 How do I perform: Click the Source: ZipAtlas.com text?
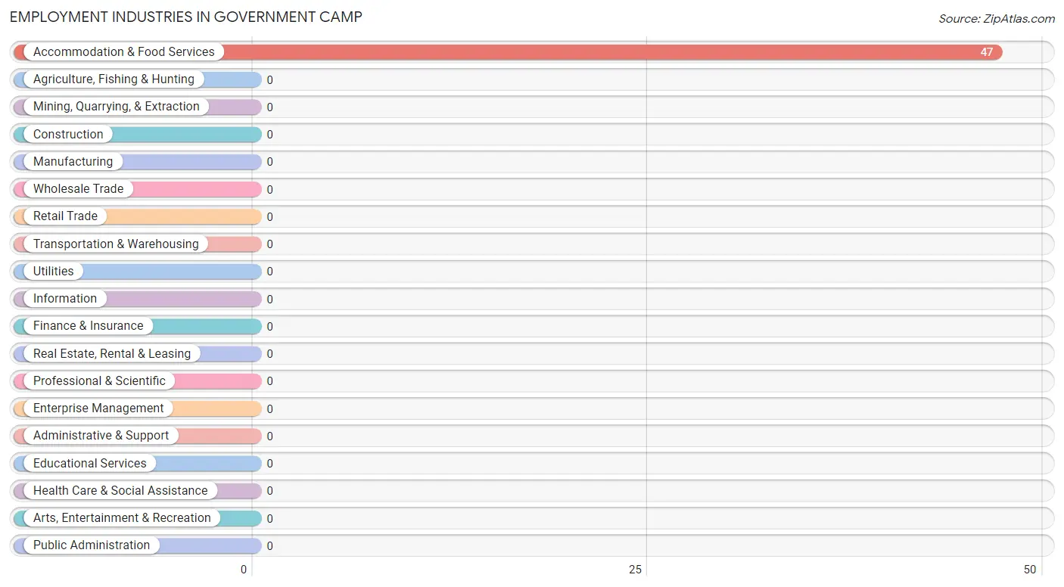click(x=997, y=19)
